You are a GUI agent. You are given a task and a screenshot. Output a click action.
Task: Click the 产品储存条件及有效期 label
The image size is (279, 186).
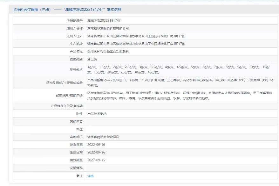tap(66, 106)
